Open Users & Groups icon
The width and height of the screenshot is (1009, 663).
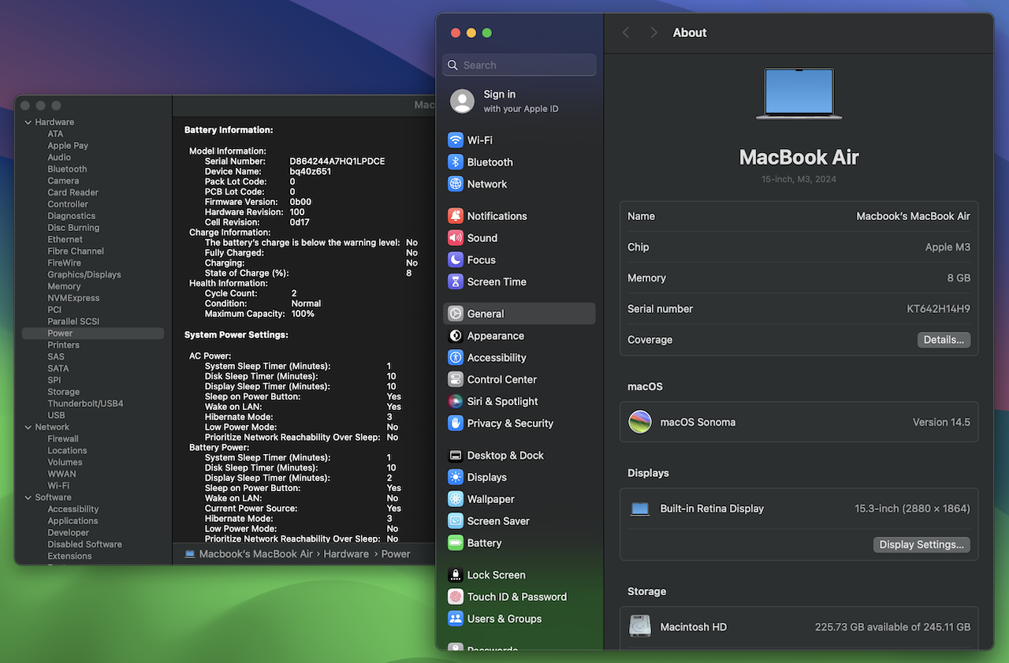pos(456,620)
